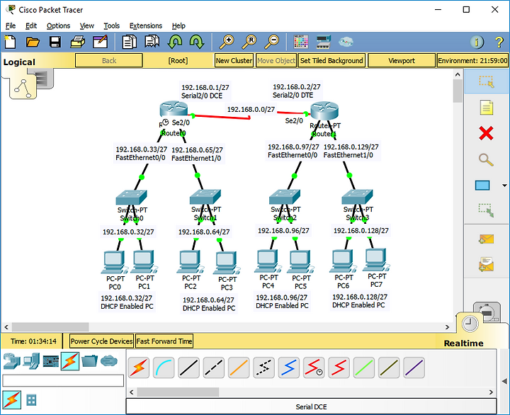
Task: Open the Tools menu
Action: tap(112, 25)
